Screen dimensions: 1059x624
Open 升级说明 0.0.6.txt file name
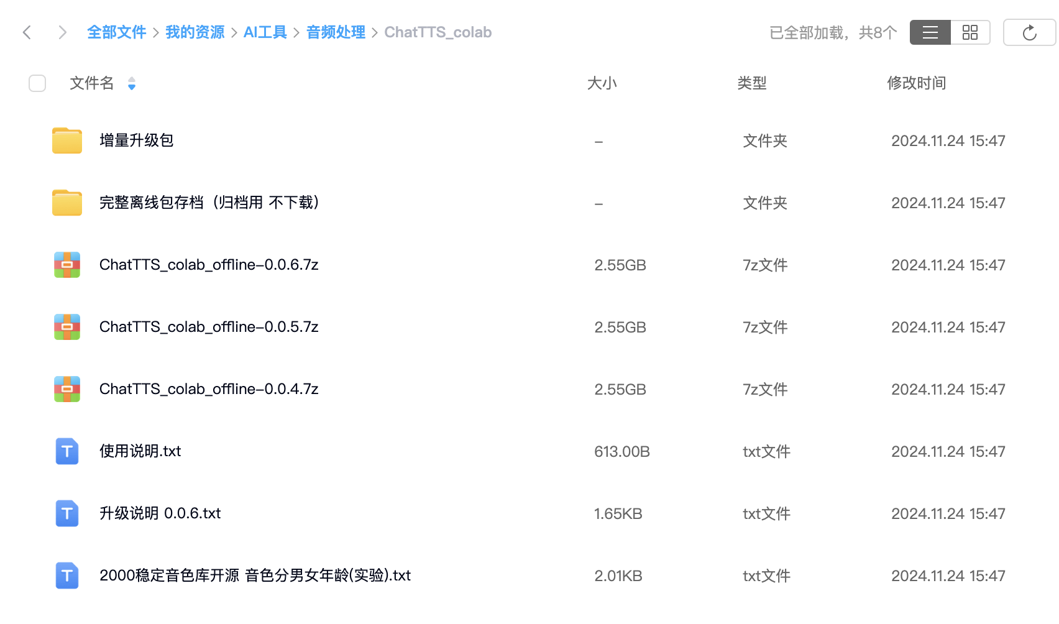point(160,513)
